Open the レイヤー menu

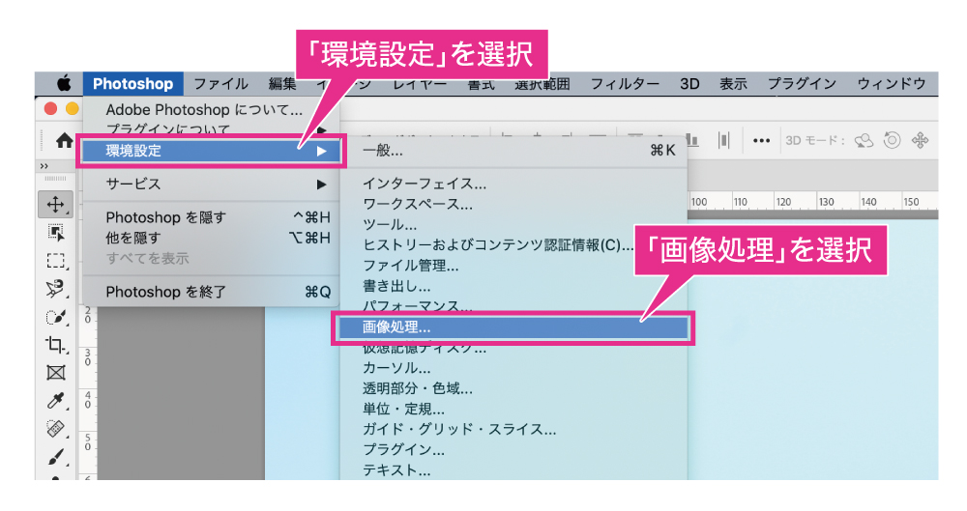point(420,84)
